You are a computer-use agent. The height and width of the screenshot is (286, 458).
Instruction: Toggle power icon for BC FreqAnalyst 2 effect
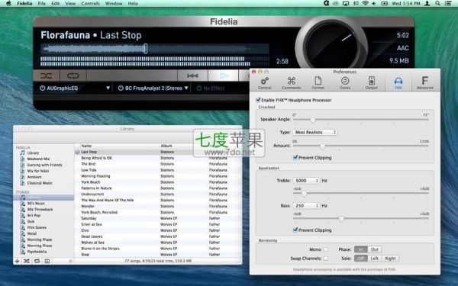pos(121,88)
